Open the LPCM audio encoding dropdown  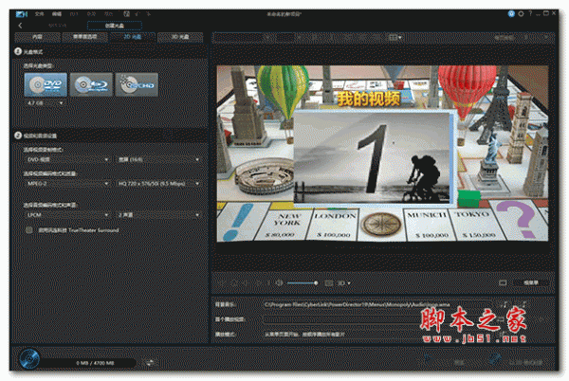64,214
